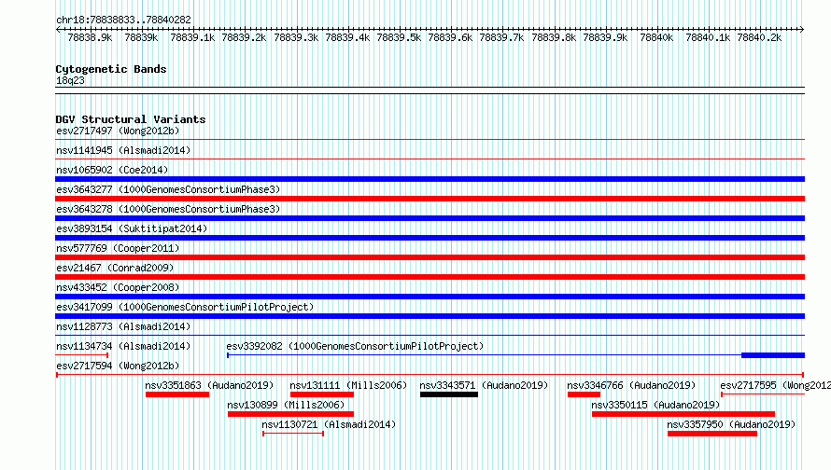Open esv3643278 (1000GenomesConsortiumPhase3) label
Viewport: 831px width, 470px height.
(x=168, y=209)
